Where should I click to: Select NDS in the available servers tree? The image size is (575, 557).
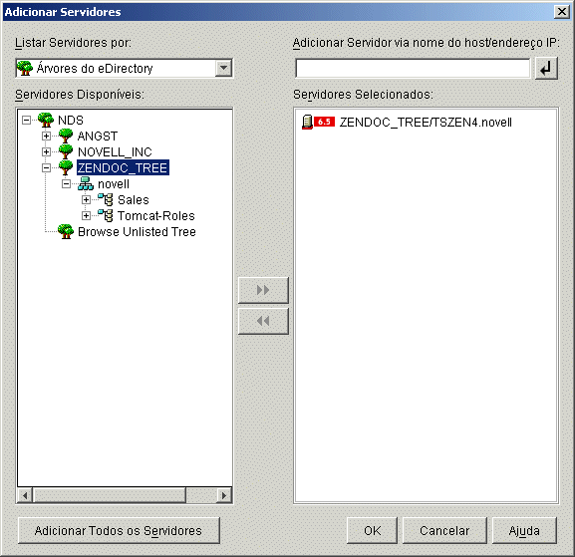pyautogui.click(x=71, y=121)
